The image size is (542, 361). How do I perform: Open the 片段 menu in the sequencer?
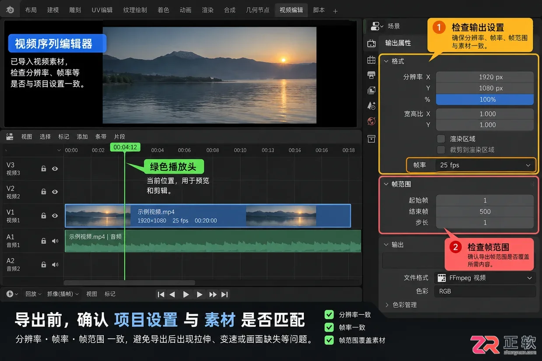120,137
